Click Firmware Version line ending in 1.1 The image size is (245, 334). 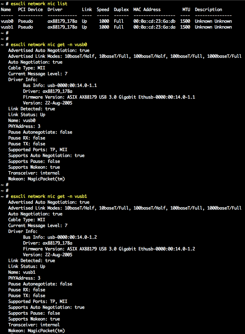pyautogui.click(x=109, y=97)
